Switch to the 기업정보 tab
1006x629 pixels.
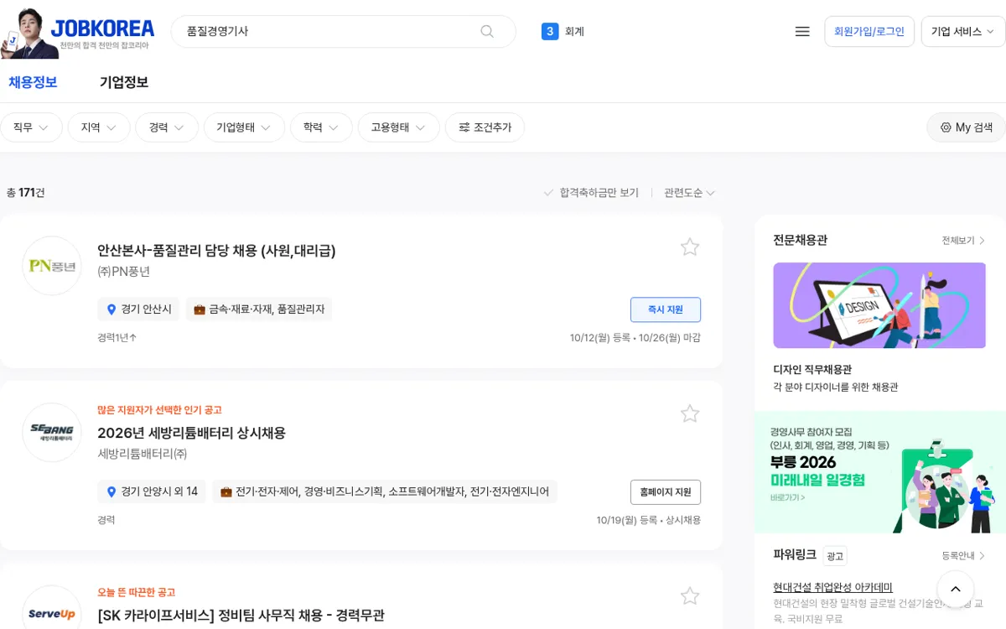point(124,82)
